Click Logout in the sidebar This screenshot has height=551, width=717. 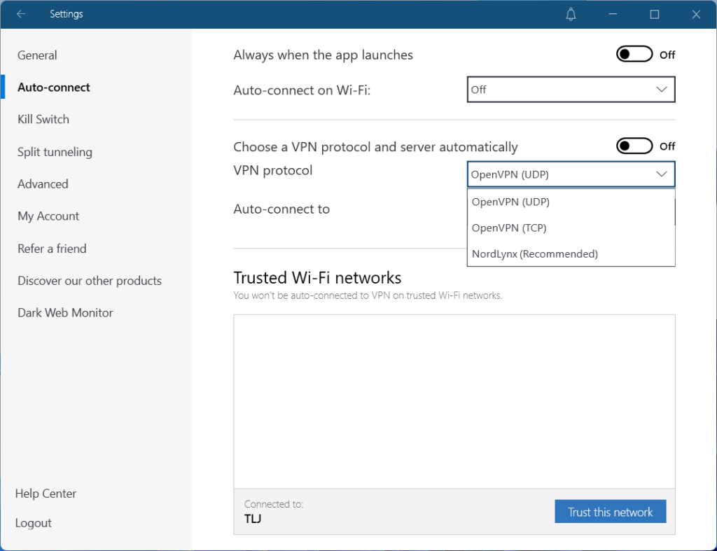(x=34, y=523)
